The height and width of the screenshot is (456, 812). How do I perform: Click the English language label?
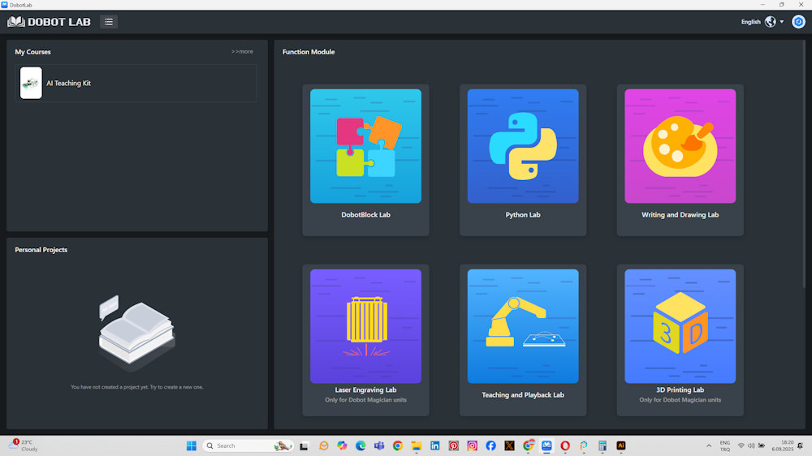(750, 22)
